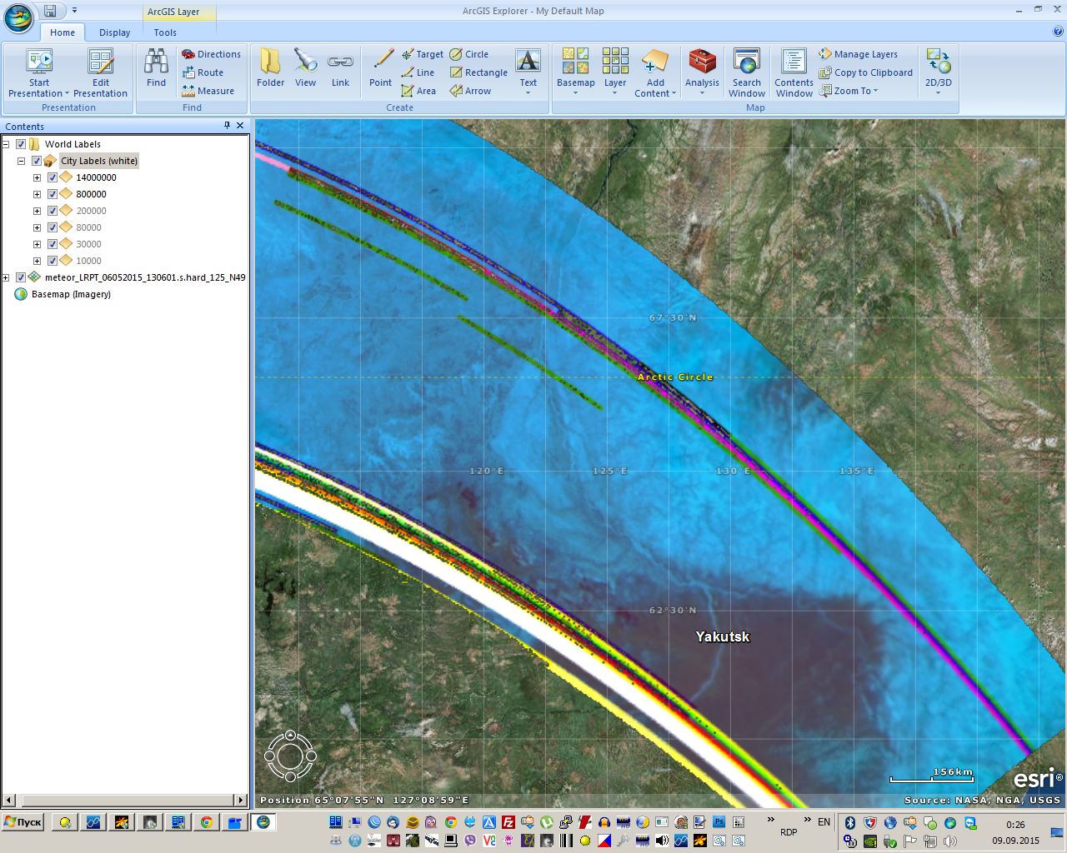Uncheck the 14000000 layer checkbox
This screenshot has width=1067, height=853.
pyautogui.click(x=53, y=177)
